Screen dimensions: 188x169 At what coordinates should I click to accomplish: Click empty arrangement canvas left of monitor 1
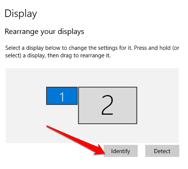[x=26, y=96]
